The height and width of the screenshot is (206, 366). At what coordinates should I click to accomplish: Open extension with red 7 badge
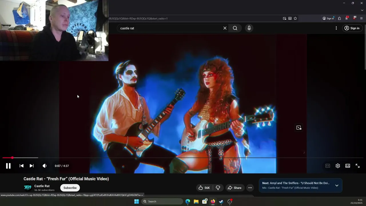tap(347, 18)
